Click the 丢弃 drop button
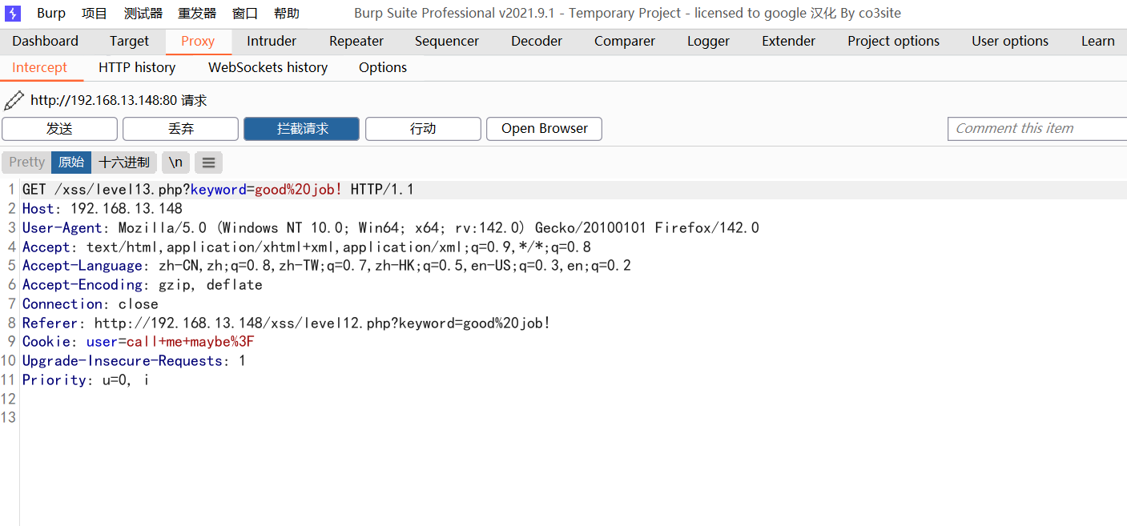1127x526 pixels. [x=180, y=129]
